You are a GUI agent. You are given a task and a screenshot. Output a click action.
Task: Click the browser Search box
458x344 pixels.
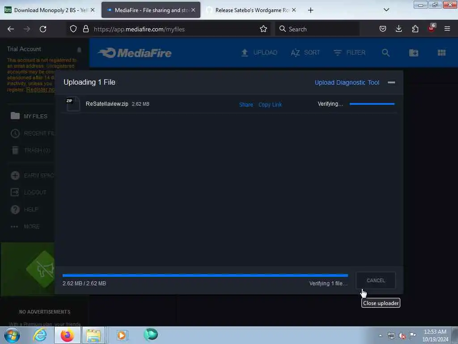click(x=317, y=29)
